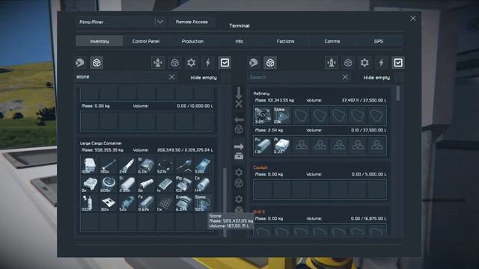The width and height of the screenshot is (479, 269).
Task: Switch to the GPS tab
Action: (379, 41)
